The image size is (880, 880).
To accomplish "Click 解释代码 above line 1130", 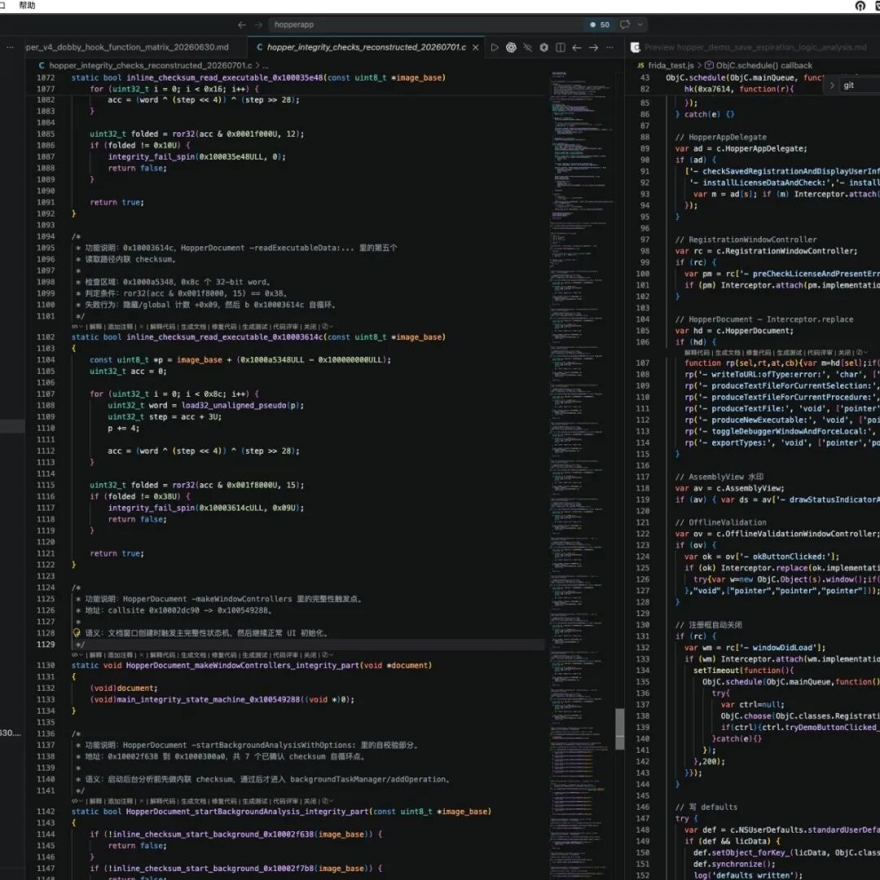I will tap(162, 654).
